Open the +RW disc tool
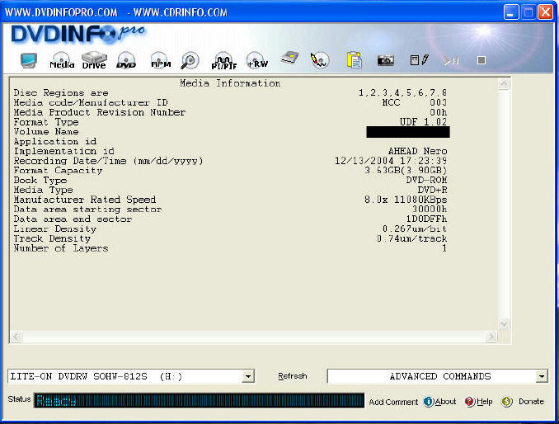The height and width of the screenshot is (424, 559). pos(256,60)
